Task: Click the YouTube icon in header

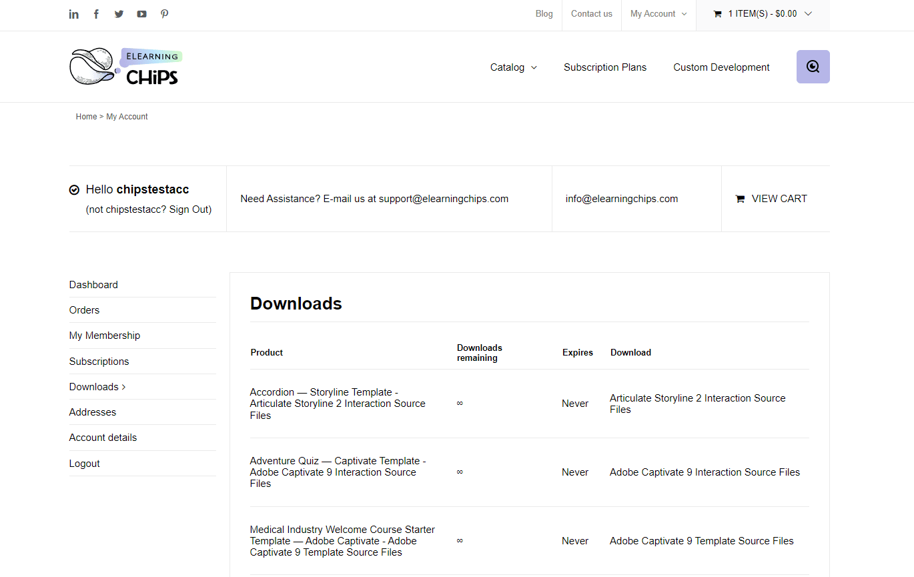Action: (141, 14)
